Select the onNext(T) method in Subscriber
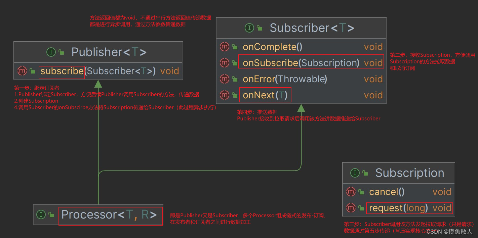478x238 pixels. click(x=265, y=95)
